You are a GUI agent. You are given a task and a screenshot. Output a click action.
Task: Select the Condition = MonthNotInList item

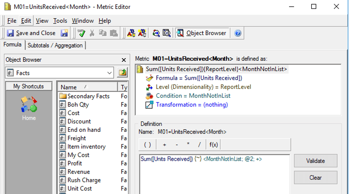tap(193, 96)
